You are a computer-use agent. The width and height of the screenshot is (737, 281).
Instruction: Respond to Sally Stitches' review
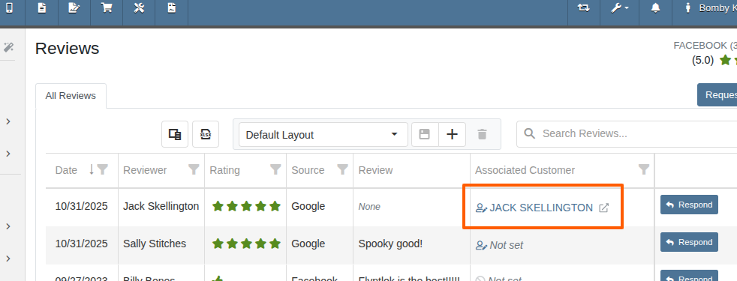click(689, 242)
